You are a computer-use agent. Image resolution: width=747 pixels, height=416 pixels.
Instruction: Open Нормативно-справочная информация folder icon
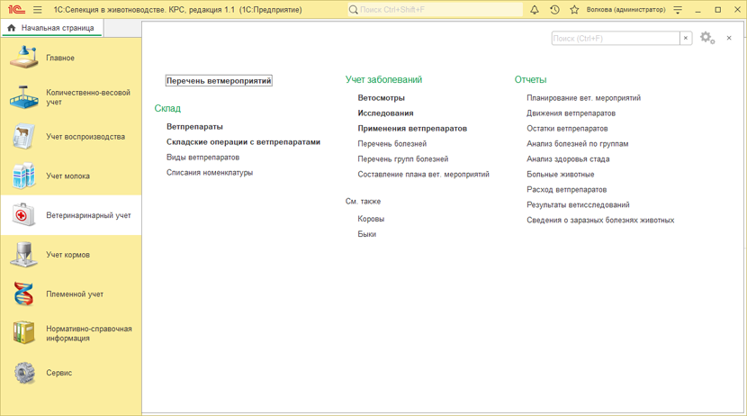[x=23, y=333]
